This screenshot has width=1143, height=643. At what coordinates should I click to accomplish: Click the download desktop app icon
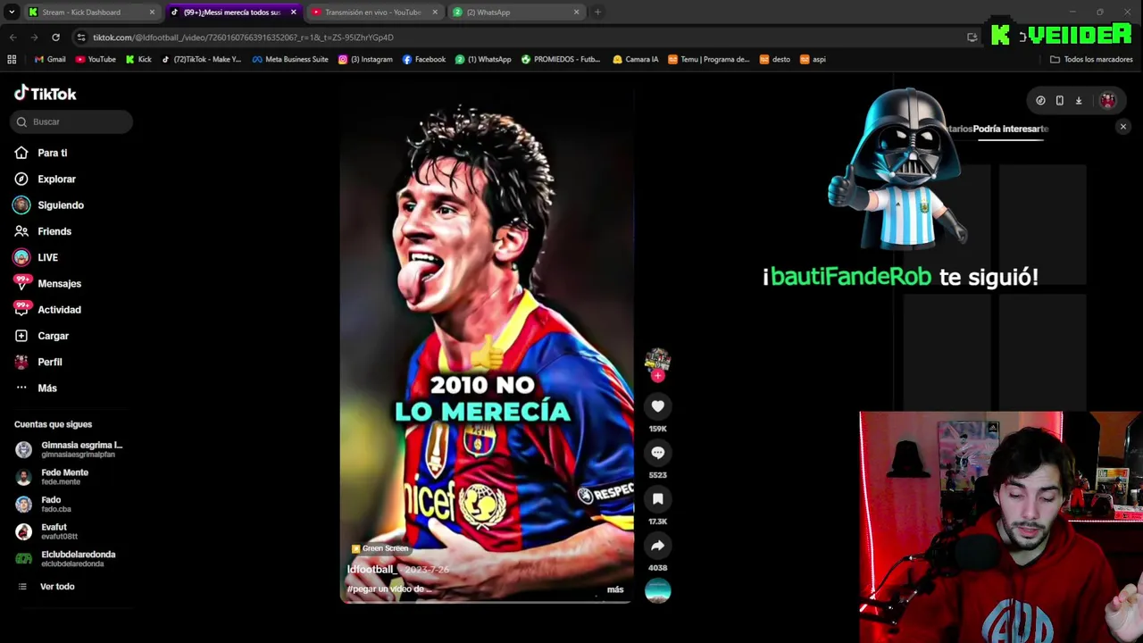click(1079, 101)
